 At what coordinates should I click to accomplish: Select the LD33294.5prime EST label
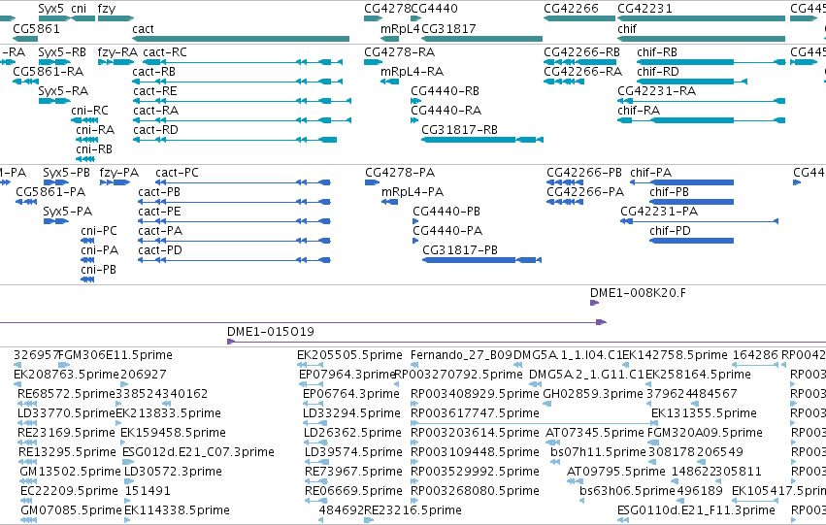pyautogui.click(x=351, y=413)
